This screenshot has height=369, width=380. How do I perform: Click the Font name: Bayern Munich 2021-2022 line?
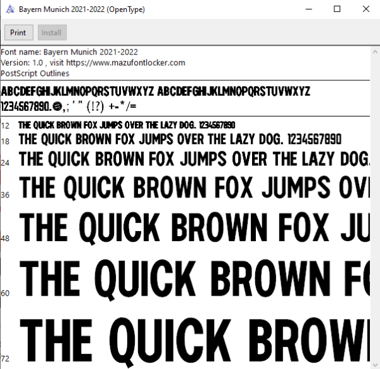tap(69, 52)
